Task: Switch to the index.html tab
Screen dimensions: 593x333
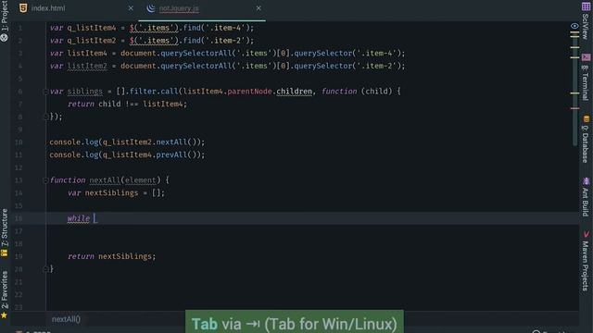Action: (x=48, y=8)
